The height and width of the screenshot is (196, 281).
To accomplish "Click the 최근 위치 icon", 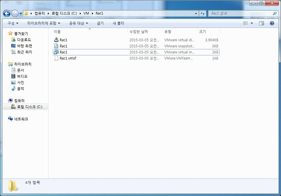I will (x=13, y=52).
